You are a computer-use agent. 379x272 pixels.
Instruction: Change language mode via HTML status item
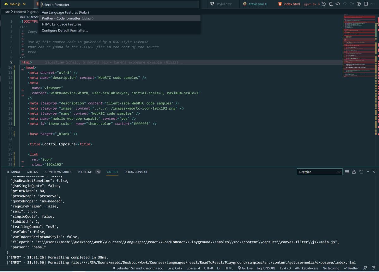[x=229, y=268]
